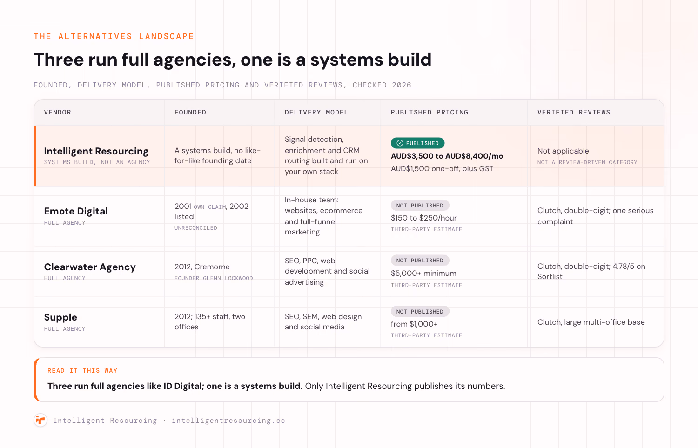Viewport: 698px width, 448px height.
Task: Click the Not applicable reviews cell
Action: click(563, 151)
